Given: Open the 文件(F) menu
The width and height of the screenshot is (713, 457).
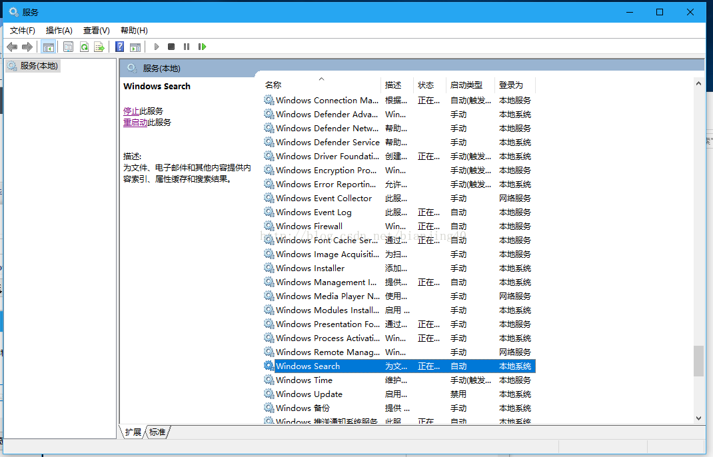Looking at the screenshot, I should click(22, 31).
